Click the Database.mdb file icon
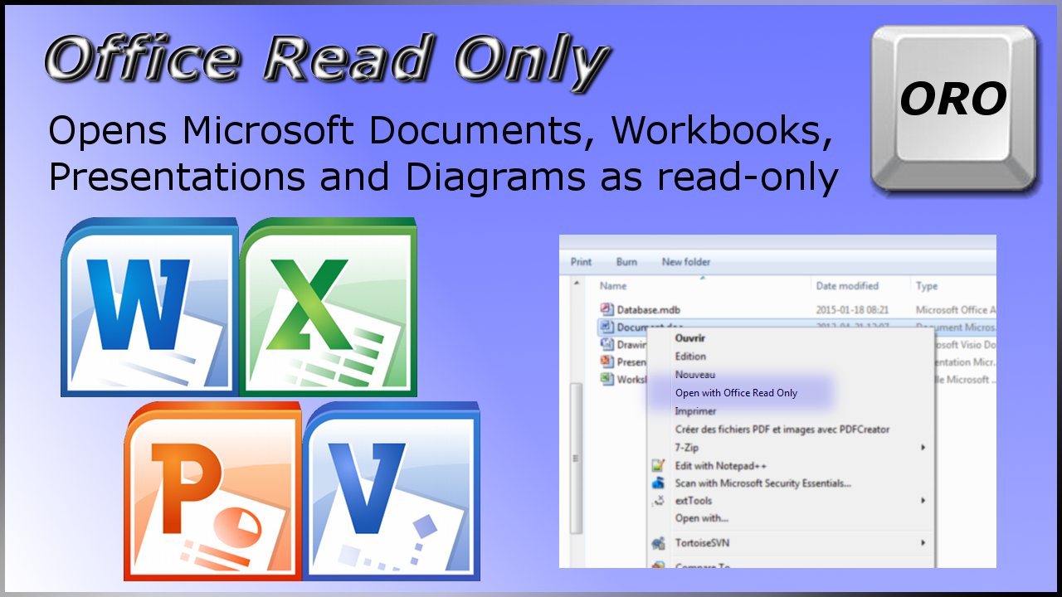This screenshot has height=597, width=1062. coord(606,309)
